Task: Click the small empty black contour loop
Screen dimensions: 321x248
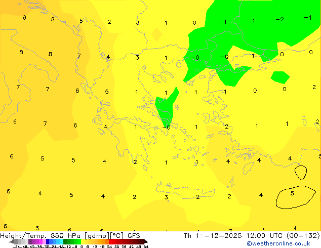Action: (301, 173)
